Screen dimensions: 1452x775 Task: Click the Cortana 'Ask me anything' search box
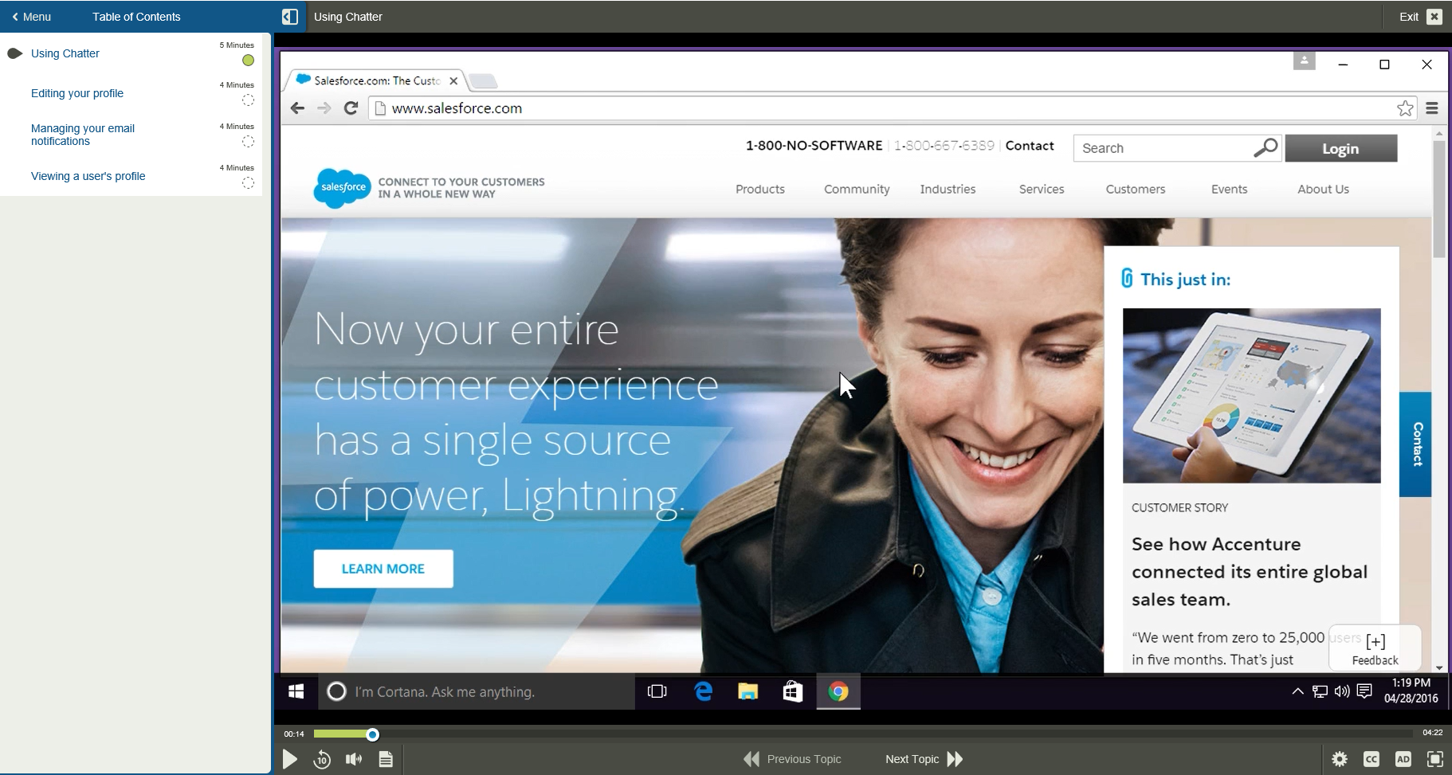point(476,691)
